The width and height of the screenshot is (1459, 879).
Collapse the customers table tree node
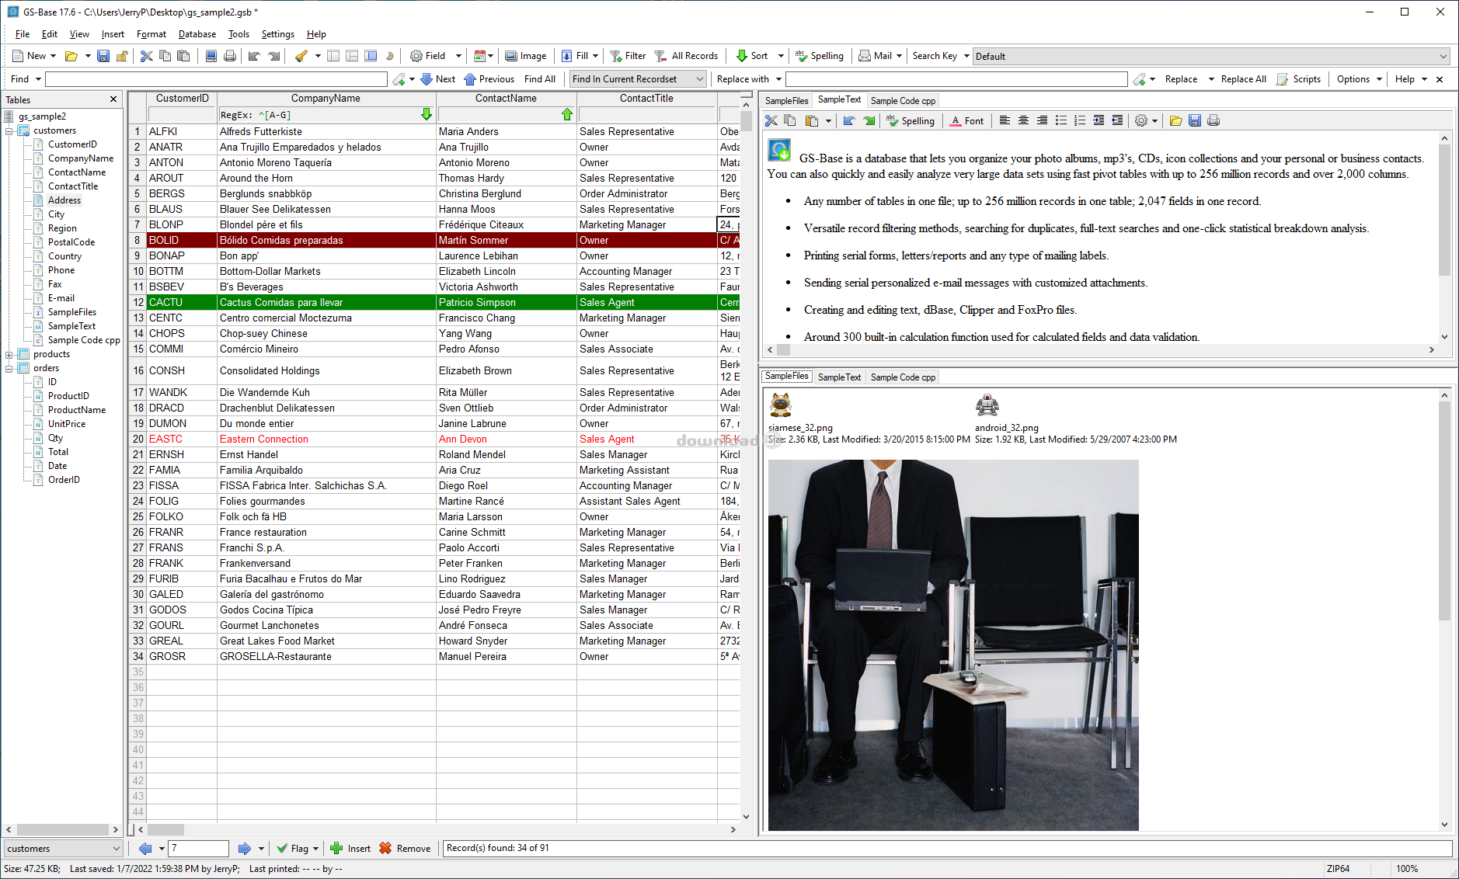pos(9,130)
